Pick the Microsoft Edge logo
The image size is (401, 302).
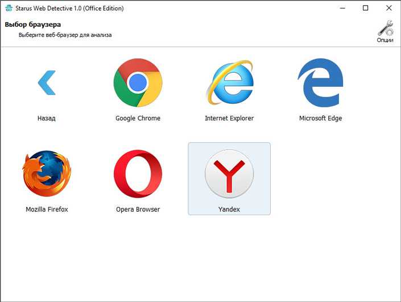[x=320, y=83]
